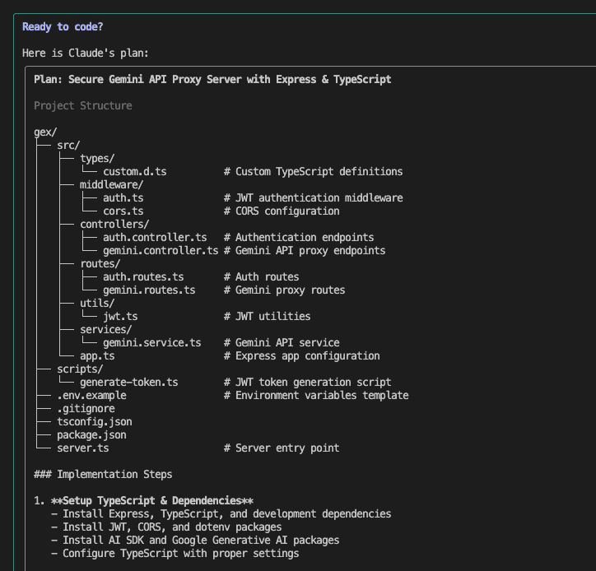This screenshot has height=571, width=596.
Task: Click the '# Express app configuration' comment
Action: click(302, 356)
